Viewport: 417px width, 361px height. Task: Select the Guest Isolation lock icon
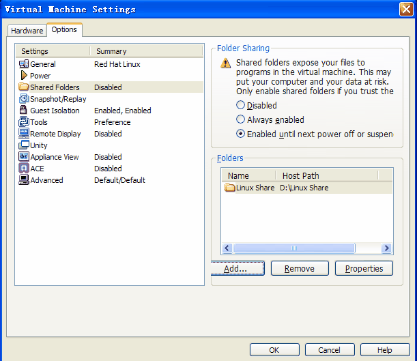[x=24, y=111]
